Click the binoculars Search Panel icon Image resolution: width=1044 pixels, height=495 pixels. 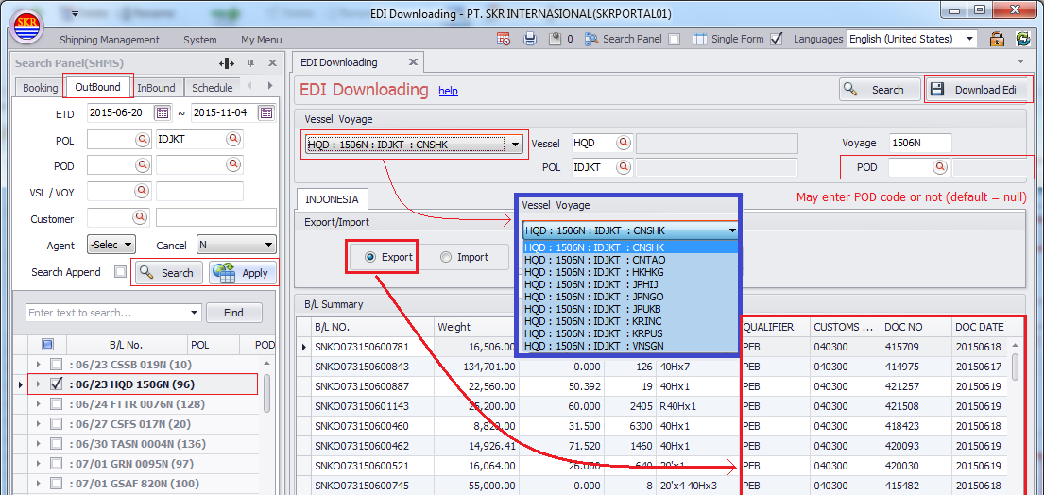point(592,40)
